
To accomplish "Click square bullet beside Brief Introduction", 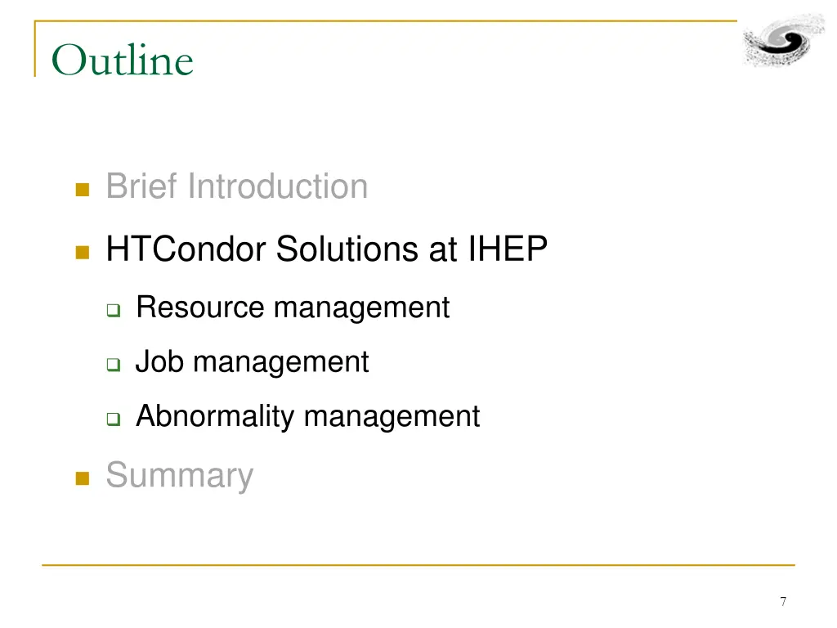I will 83,190.
